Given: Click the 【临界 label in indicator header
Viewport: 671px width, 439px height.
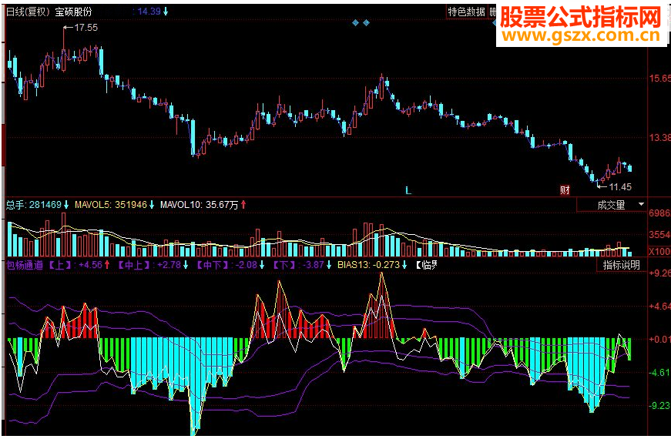Looking at the screenshot, I should (427, 265).
